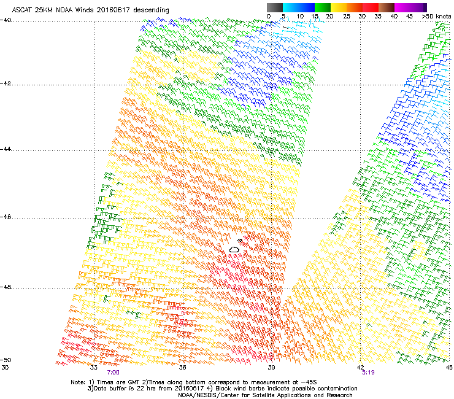Click the NOAA/NESDIS credit line

pos(265,395)
